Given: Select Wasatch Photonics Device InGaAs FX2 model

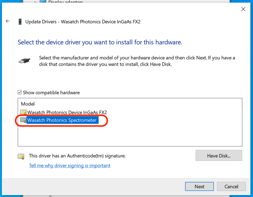Looking at the screenshot, I should tap(67, 112).
